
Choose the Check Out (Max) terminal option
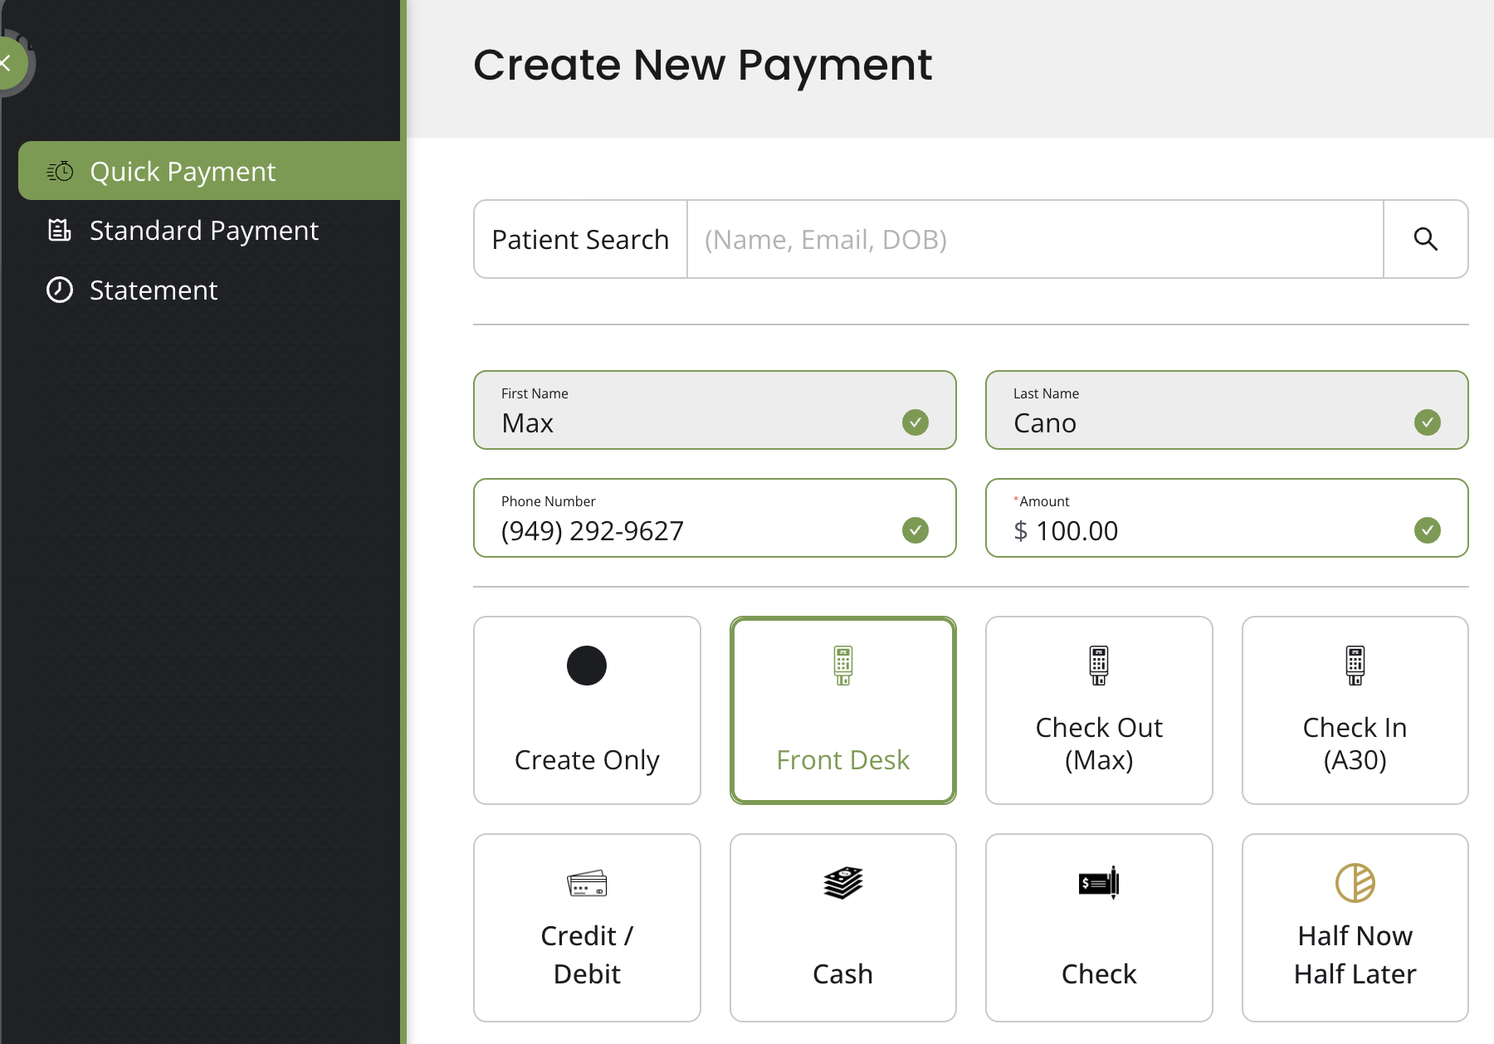coord(1098,710)
